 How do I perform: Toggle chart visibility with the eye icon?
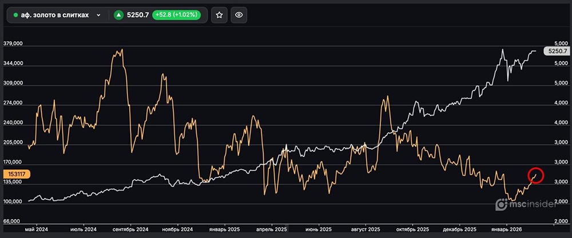pos(240,15)
